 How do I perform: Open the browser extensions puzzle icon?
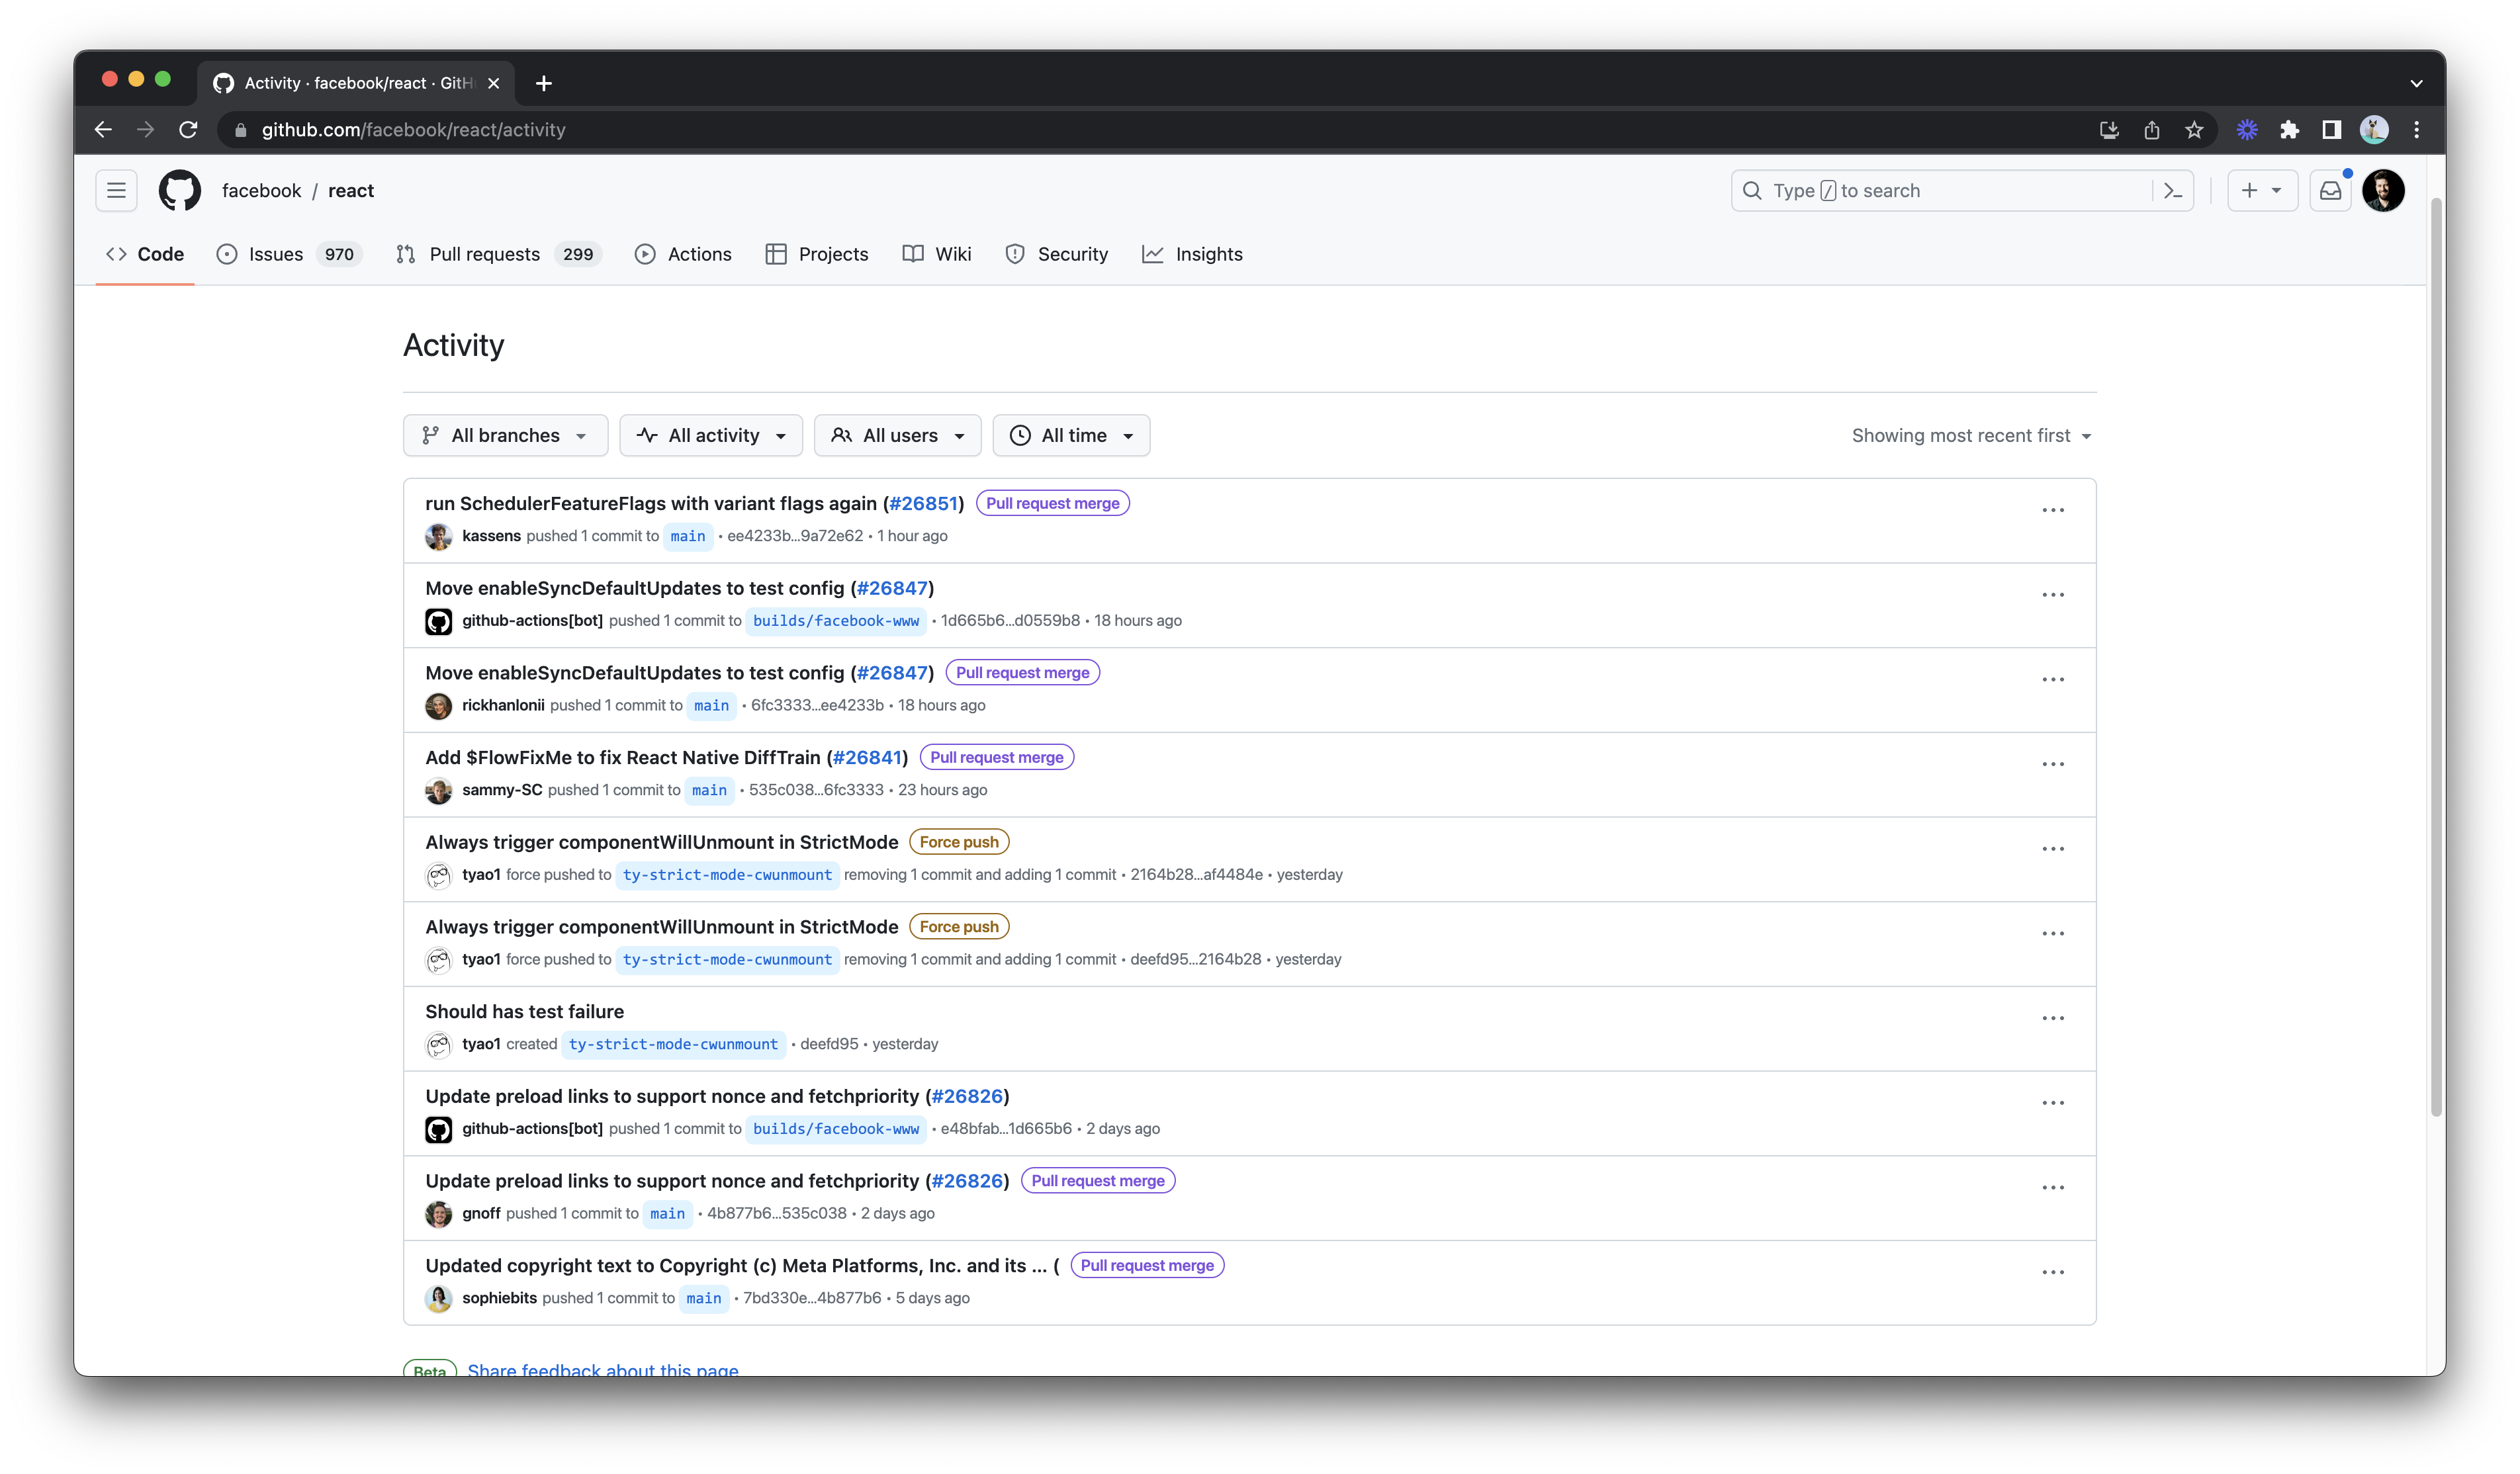pyautogui.click(x=2289, y=129)
